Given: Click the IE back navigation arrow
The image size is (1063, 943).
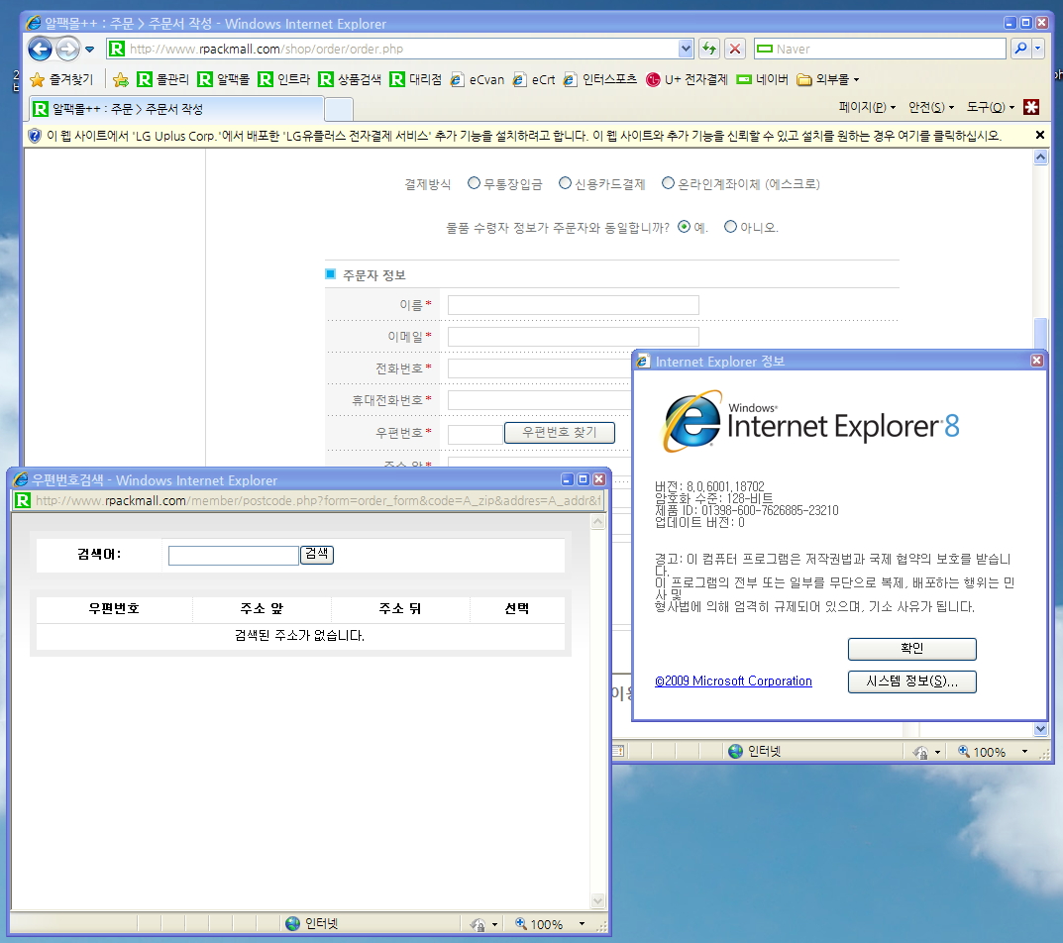Looking at the screenshot, I should tap(40, 49).
